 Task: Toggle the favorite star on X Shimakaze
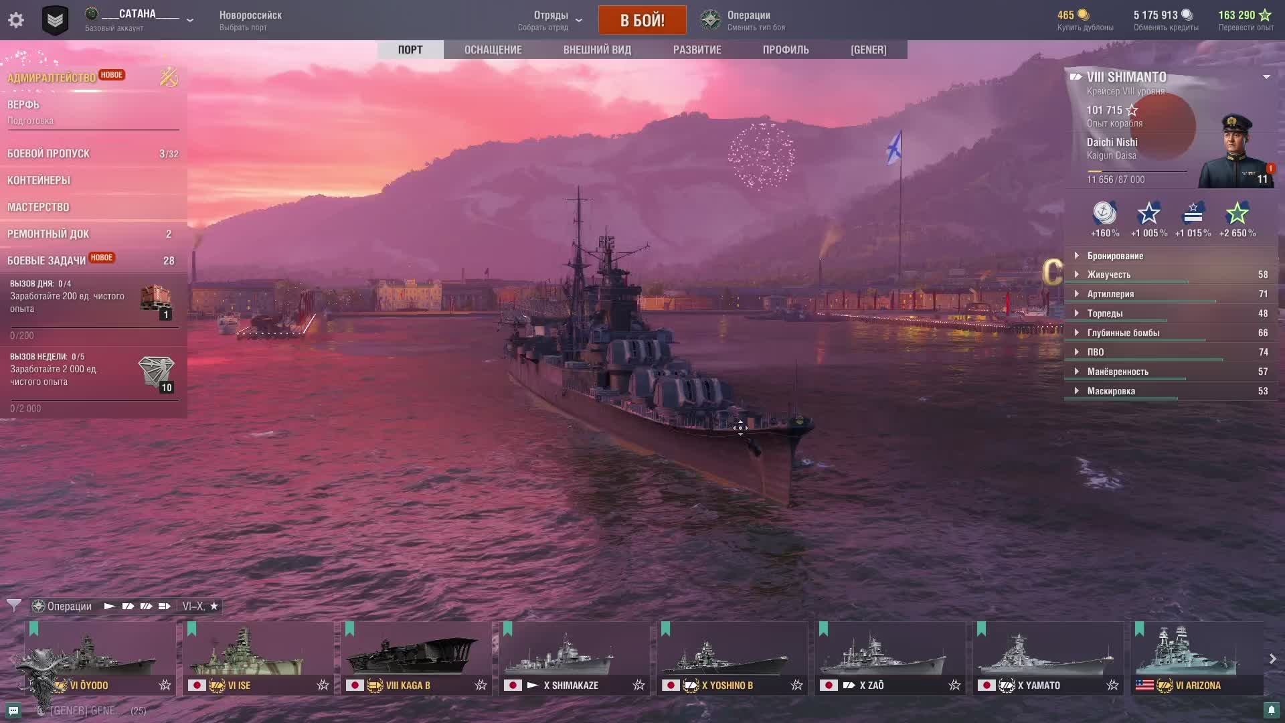pyautogui.click(x=638, y=685)
